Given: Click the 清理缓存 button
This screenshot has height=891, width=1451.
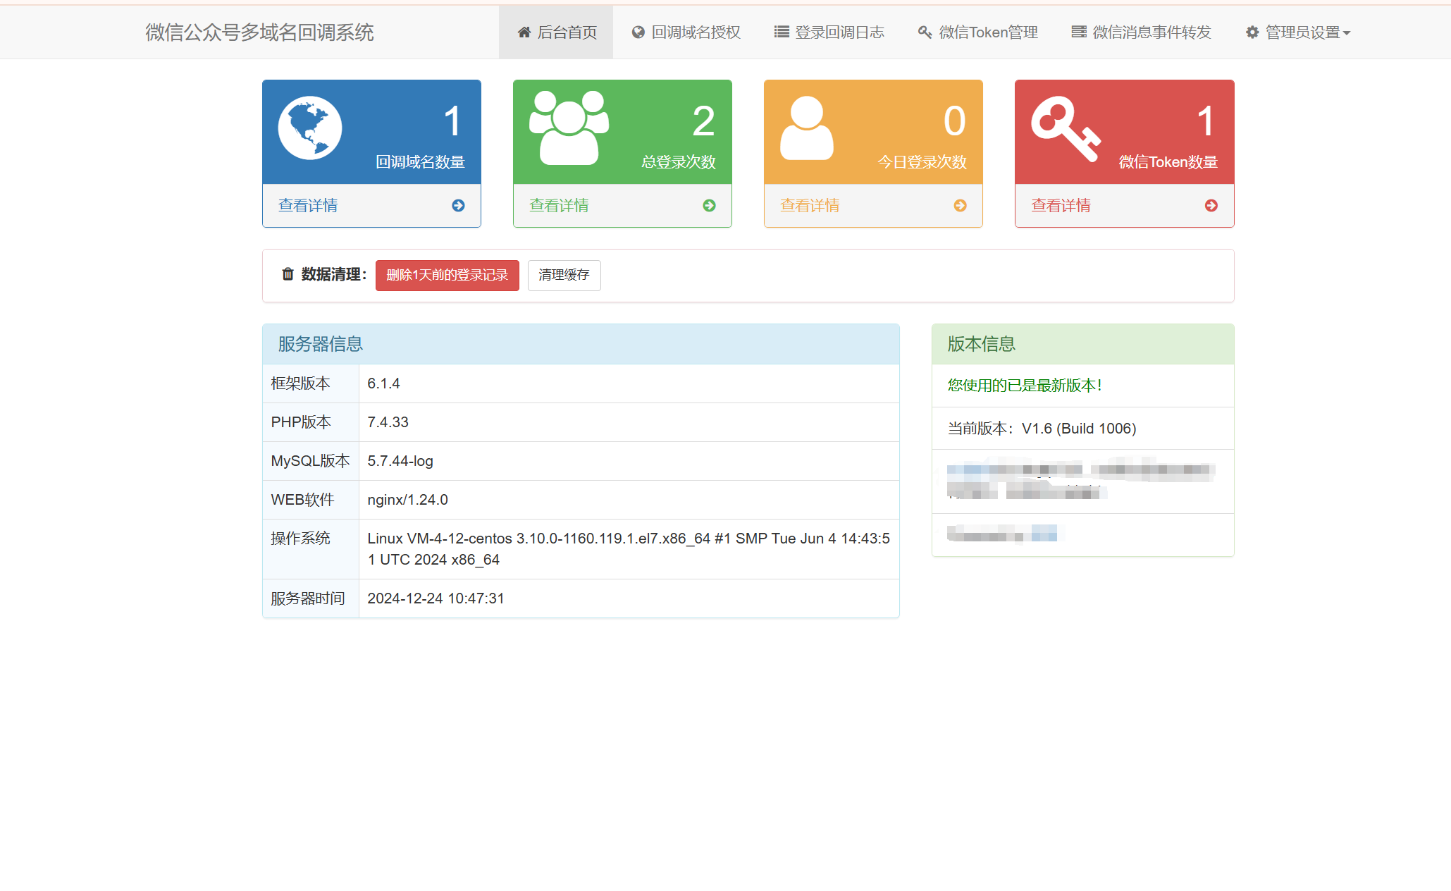Looking at the screenshot, I should [x=564, y=275].
